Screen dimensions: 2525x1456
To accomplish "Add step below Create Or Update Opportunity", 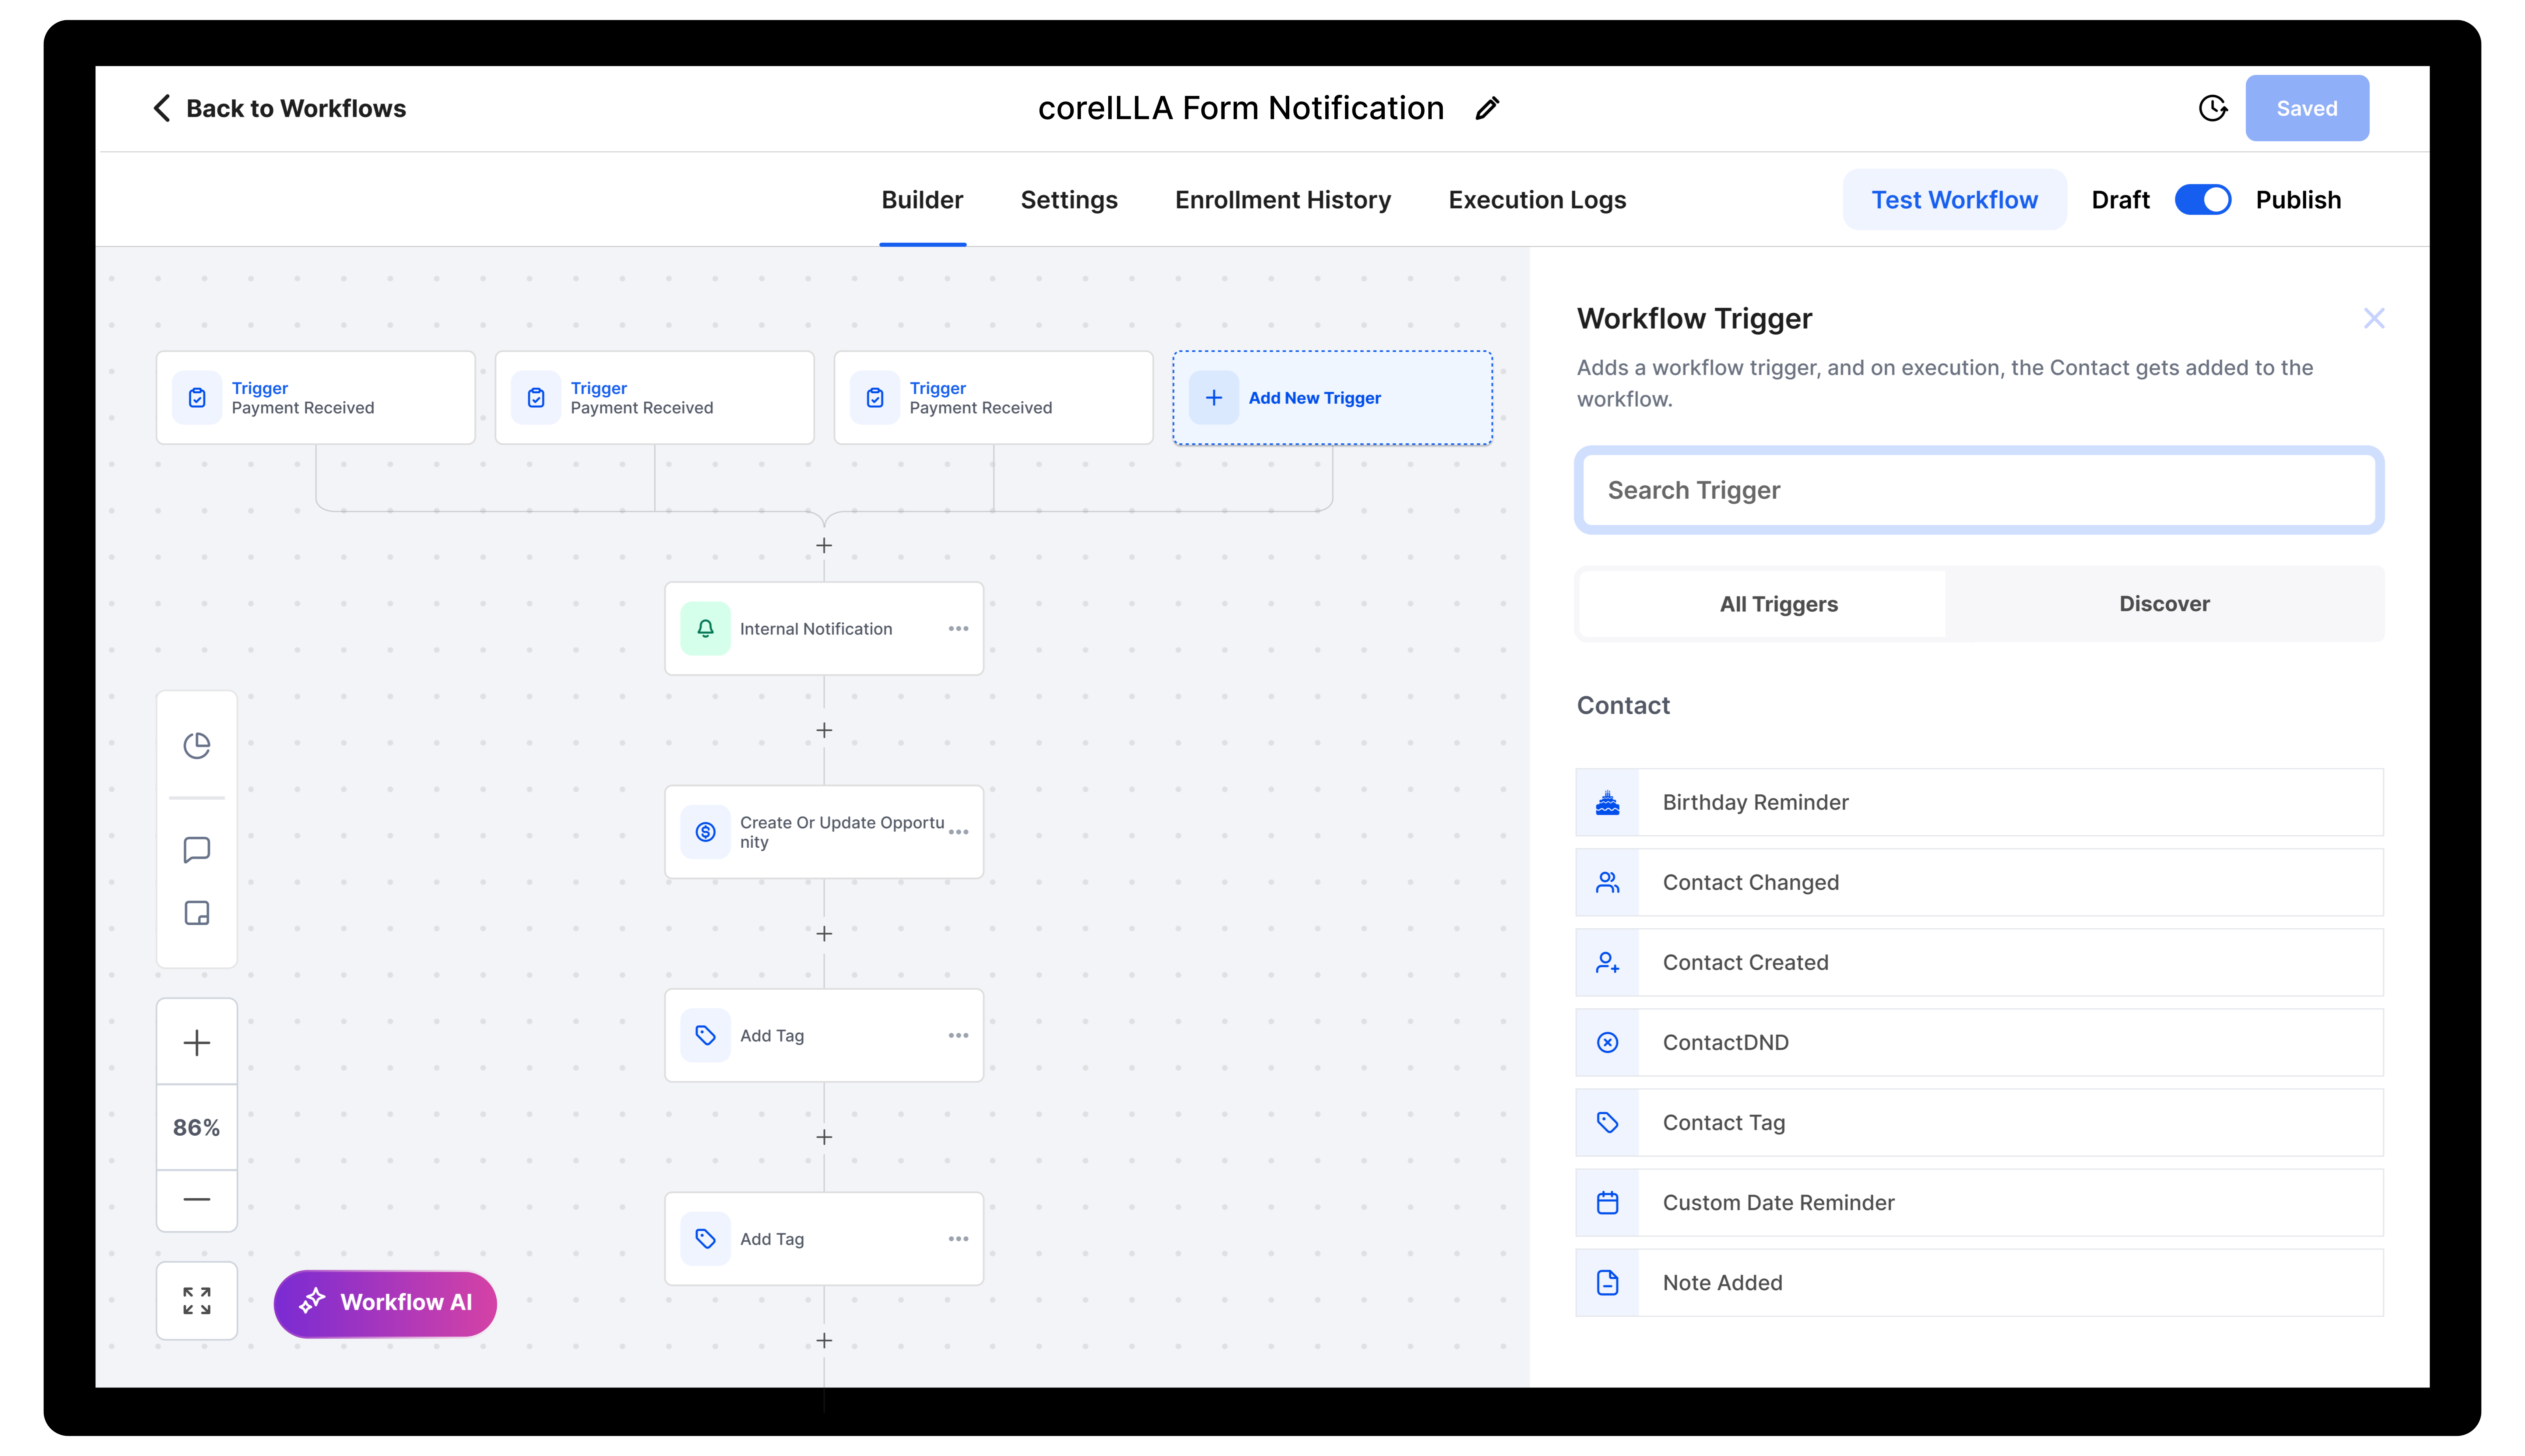I will (x=824, y=934).
